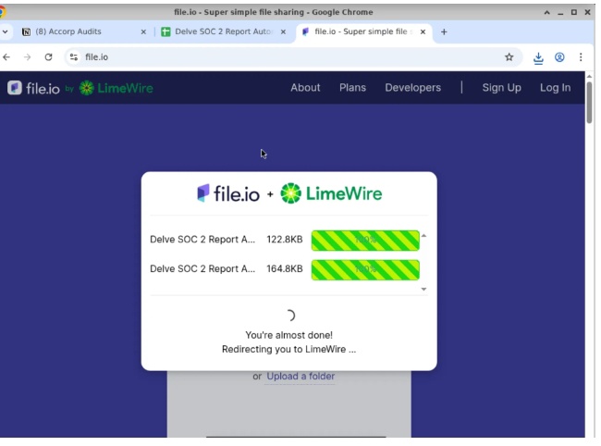Switch to Delve SOC 2 Report tab
This screenshot has width=601, height=446.
222,31
